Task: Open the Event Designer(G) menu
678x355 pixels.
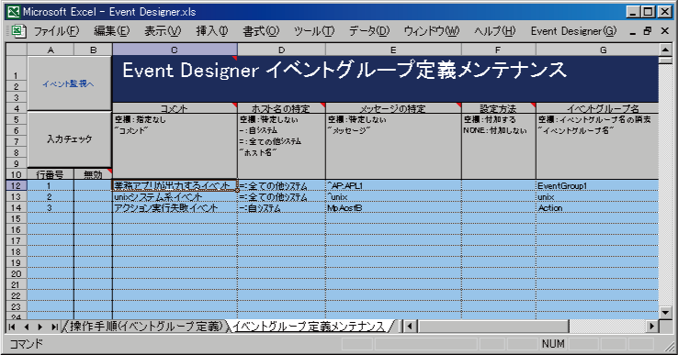Action: coord(573,31)
